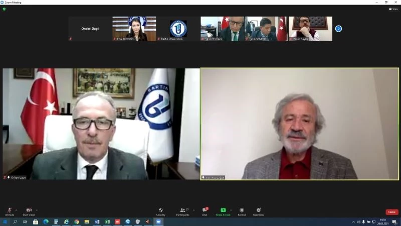
Task: Select the Onder_Dagli participant tile
Action: (90, 29)
